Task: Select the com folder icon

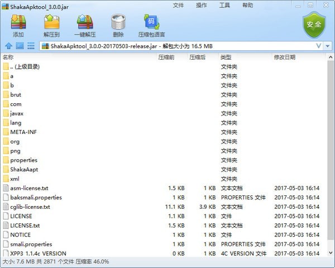Action: [x=6, y=104]
